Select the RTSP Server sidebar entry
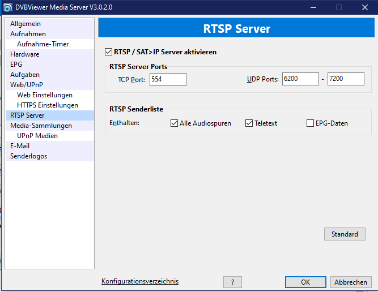Viewport: 378px width, 292px height. 50,115
